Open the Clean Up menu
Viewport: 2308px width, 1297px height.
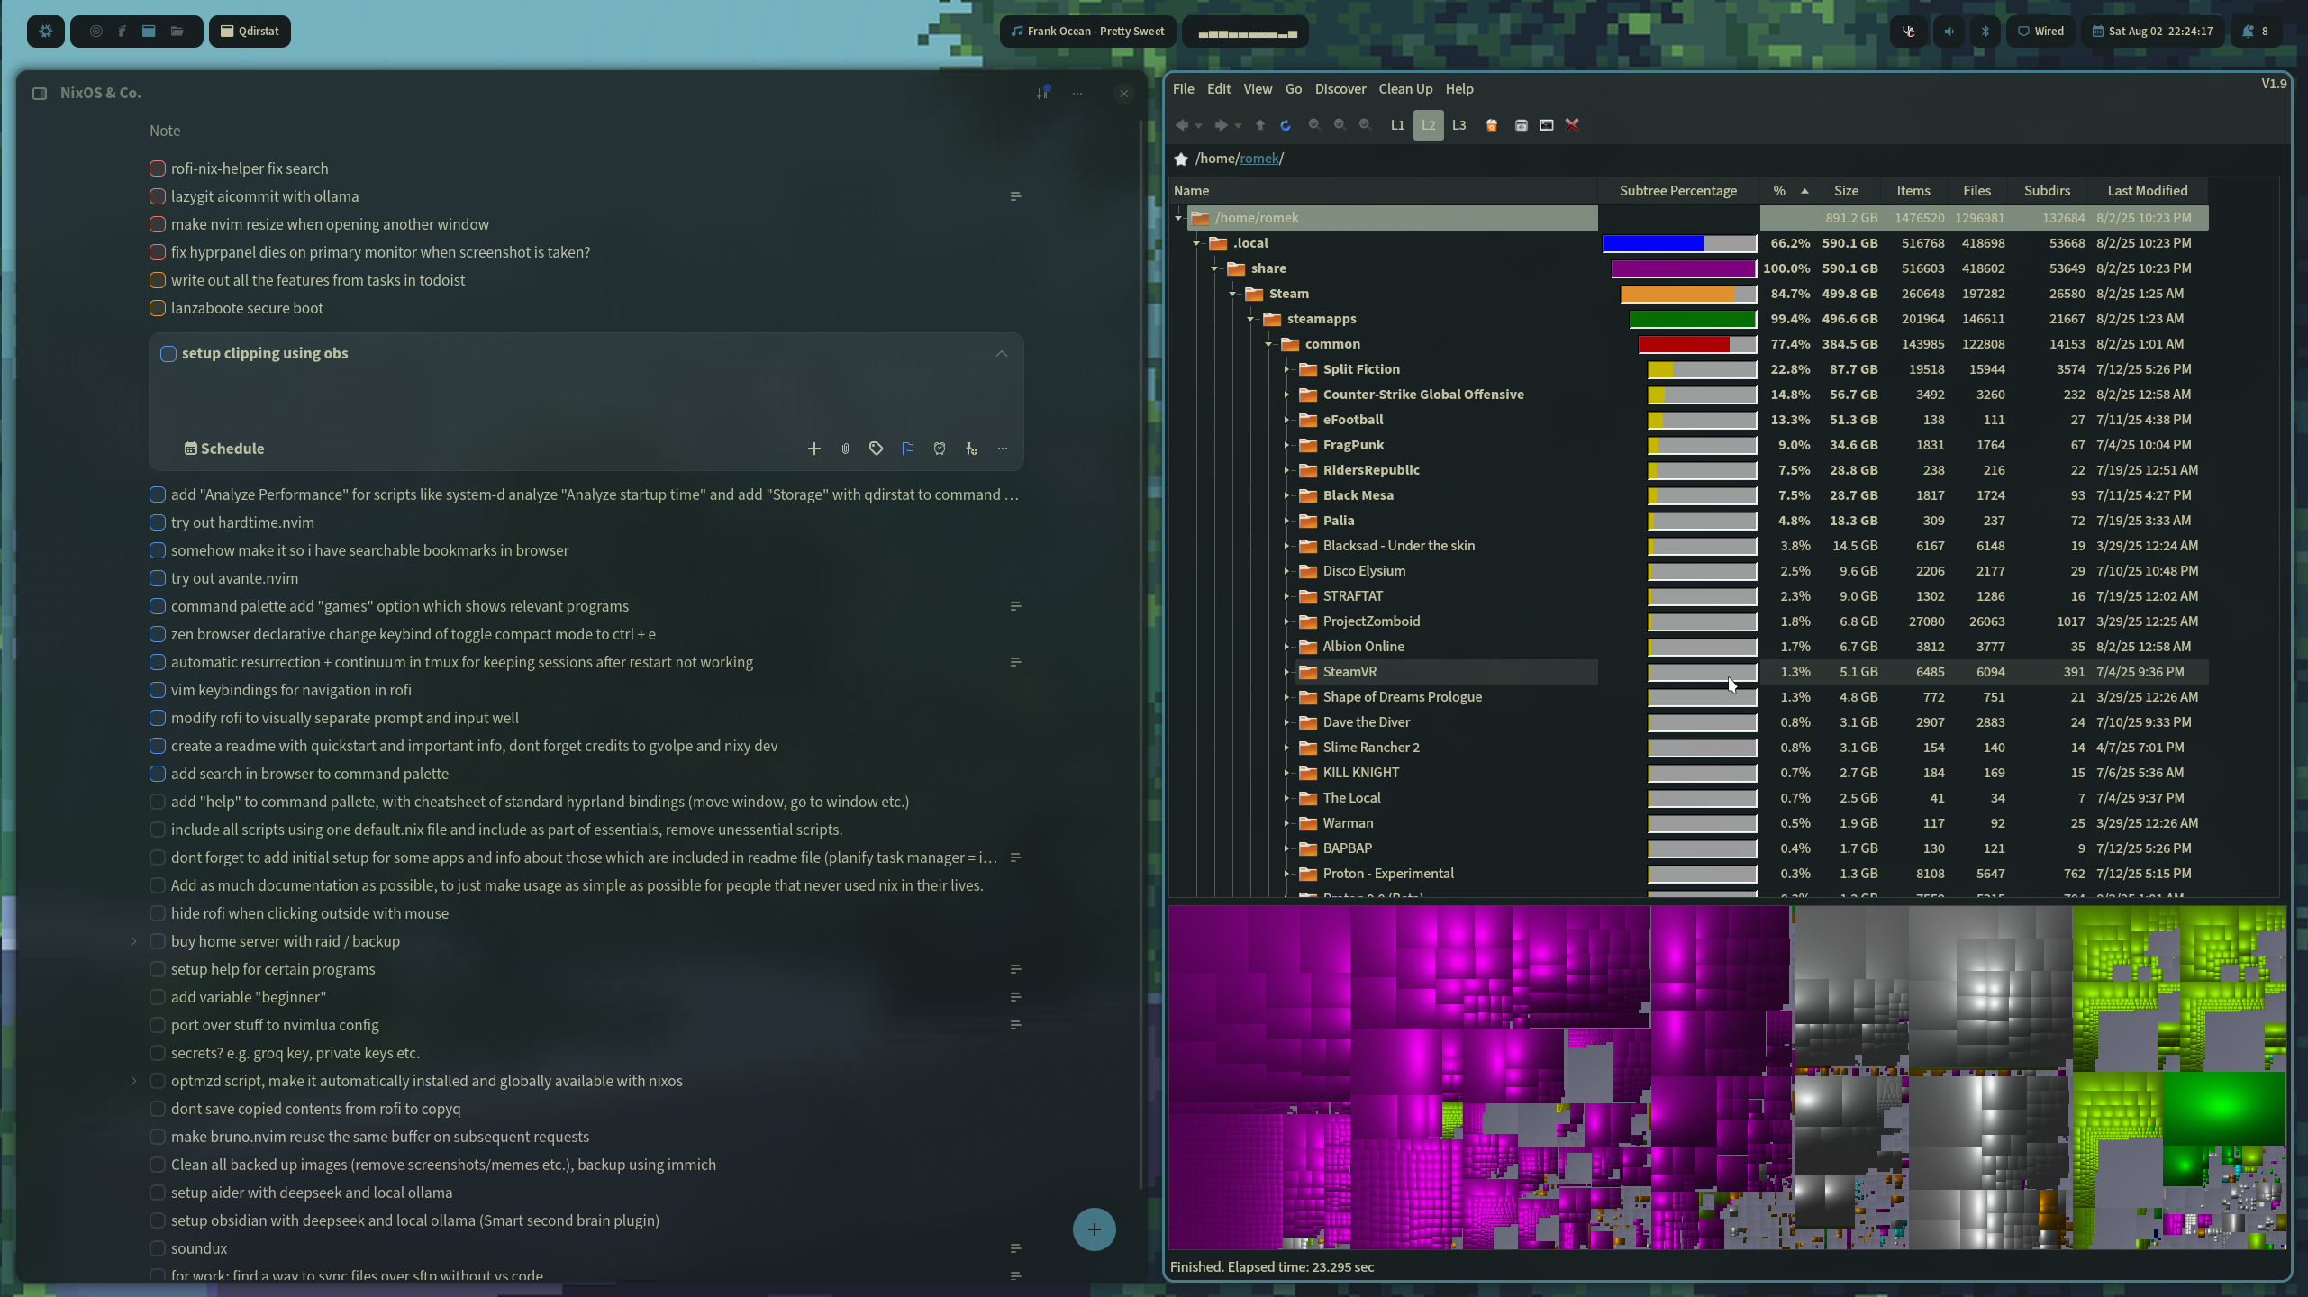point(1404,89)
